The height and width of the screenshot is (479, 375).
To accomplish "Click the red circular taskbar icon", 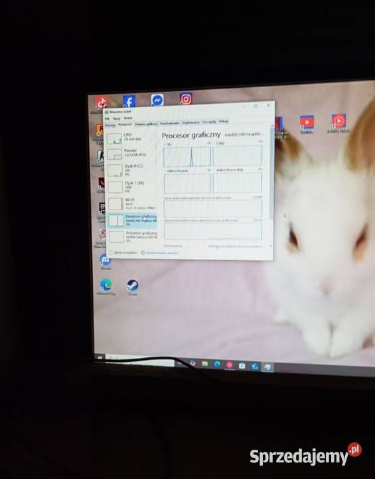I will (229, 365).
